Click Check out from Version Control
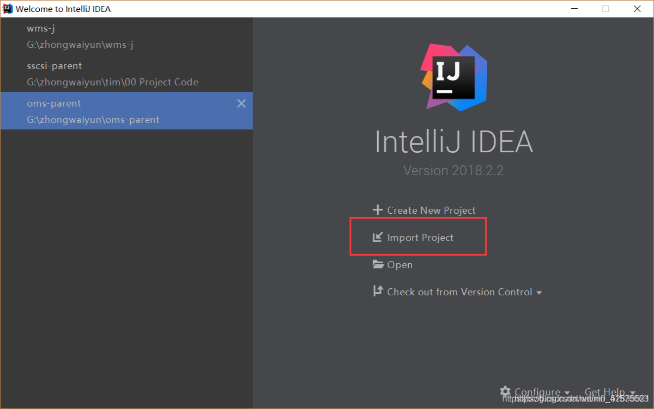 pyautogui.click(x=459, y=292)
